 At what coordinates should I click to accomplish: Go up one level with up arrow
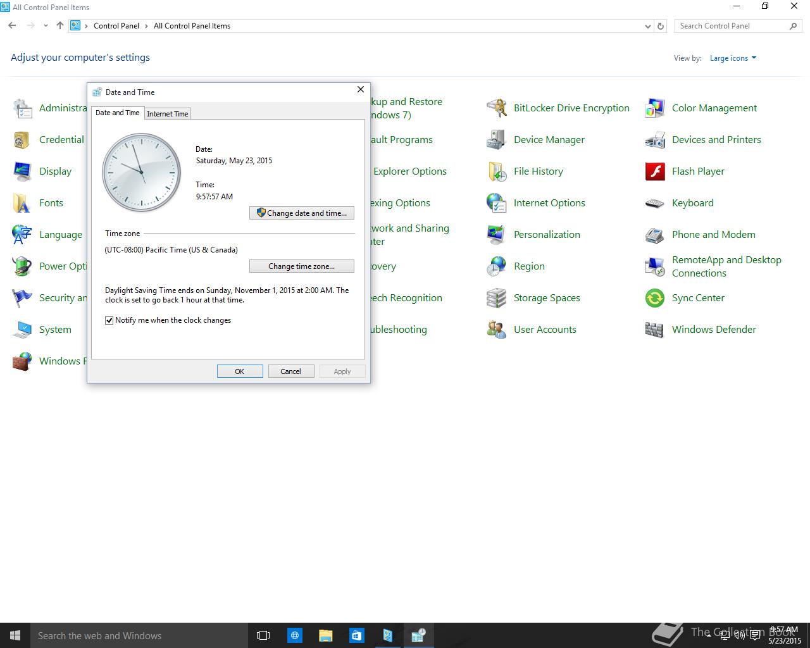point(60,26)
